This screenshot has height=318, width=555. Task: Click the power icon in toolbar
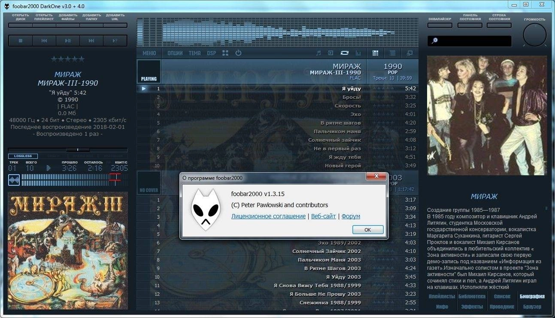click(x=238, y=53)
